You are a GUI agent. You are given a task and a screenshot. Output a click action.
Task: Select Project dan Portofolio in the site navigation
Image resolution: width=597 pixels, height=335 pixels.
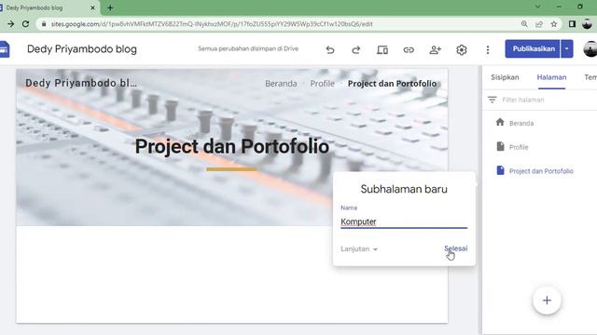[392, 84]
